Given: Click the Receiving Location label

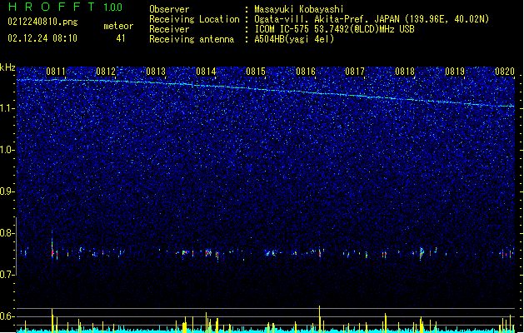Looking at the screenshot, I should (194, 19).
